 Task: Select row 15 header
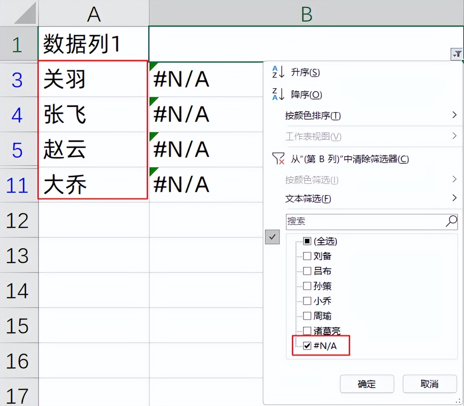[x=19, y=325]
